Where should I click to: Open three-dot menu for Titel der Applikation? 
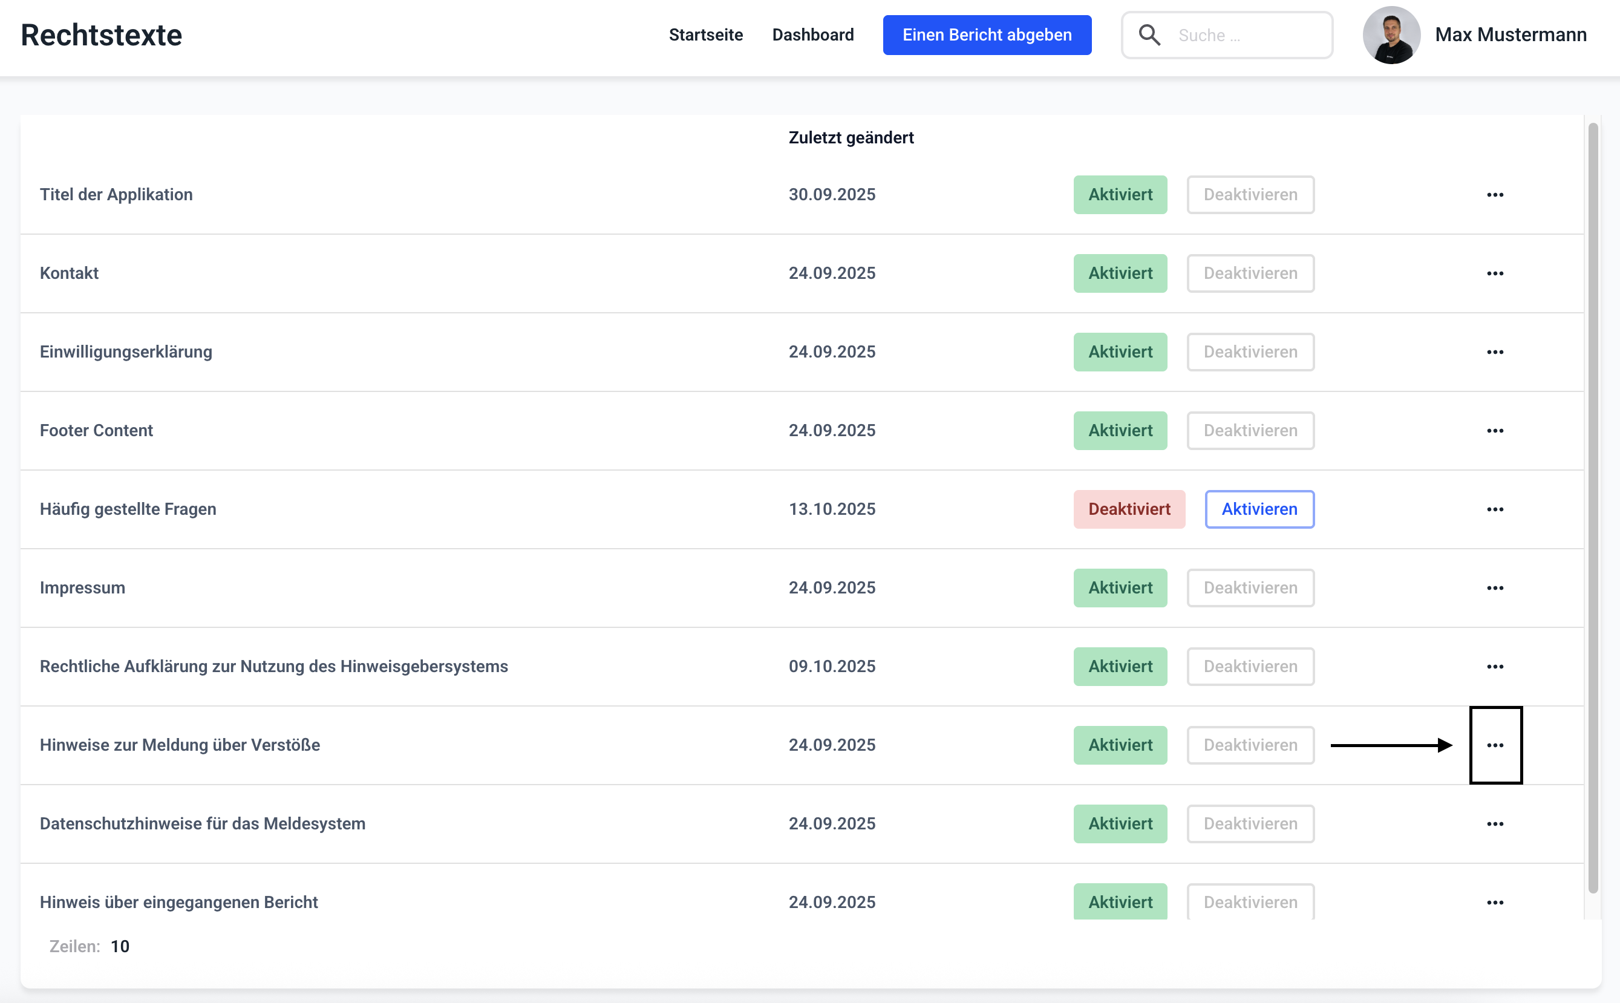pos(1495,194)
